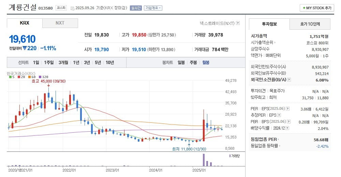Open the 호가10단계 tab
Viewport: 341px width, 177px height.
pyautogui.click(x=310, y=24)
